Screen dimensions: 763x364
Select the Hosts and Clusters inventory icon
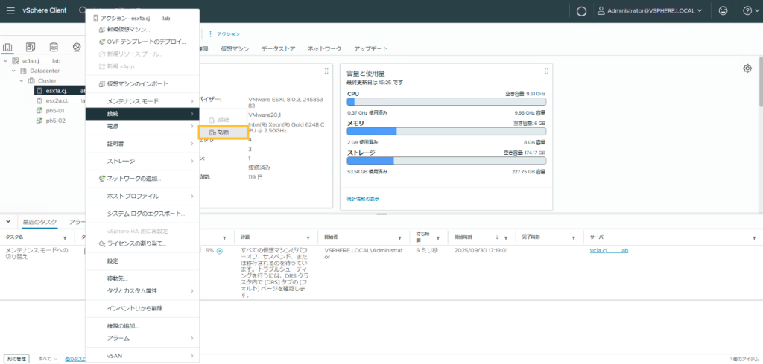8,48
